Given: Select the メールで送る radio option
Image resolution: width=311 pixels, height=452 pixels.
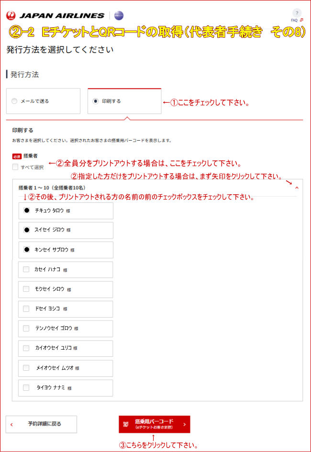Looking at the screenshot, I should point(13,101).
